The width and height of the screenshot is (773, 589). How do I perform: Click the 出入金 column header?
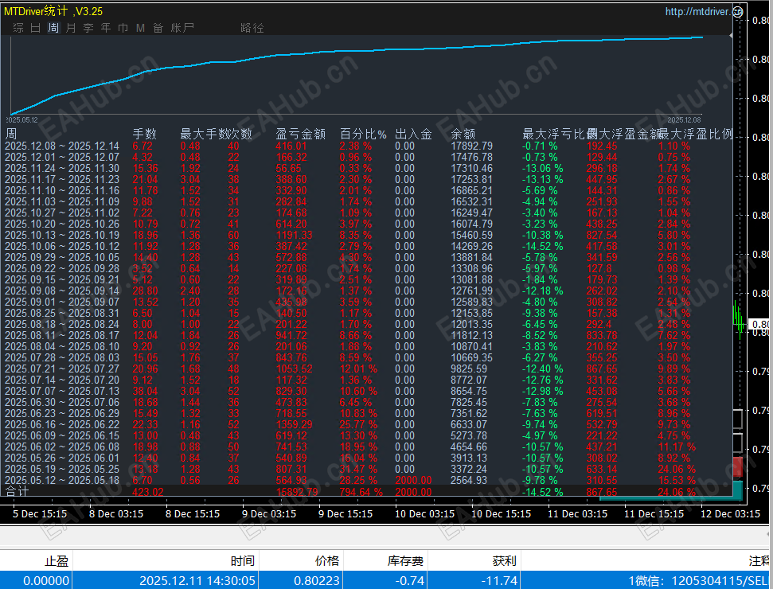pos(413,134)
